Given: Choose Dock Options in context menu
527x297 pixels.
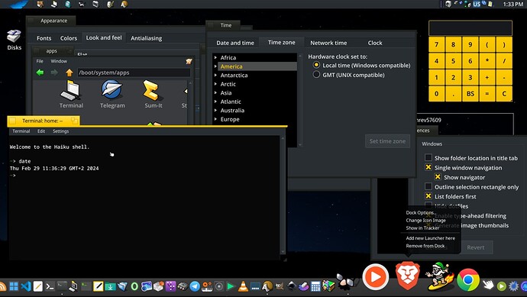Looking at the screenshot, I should tap(421, 212).
